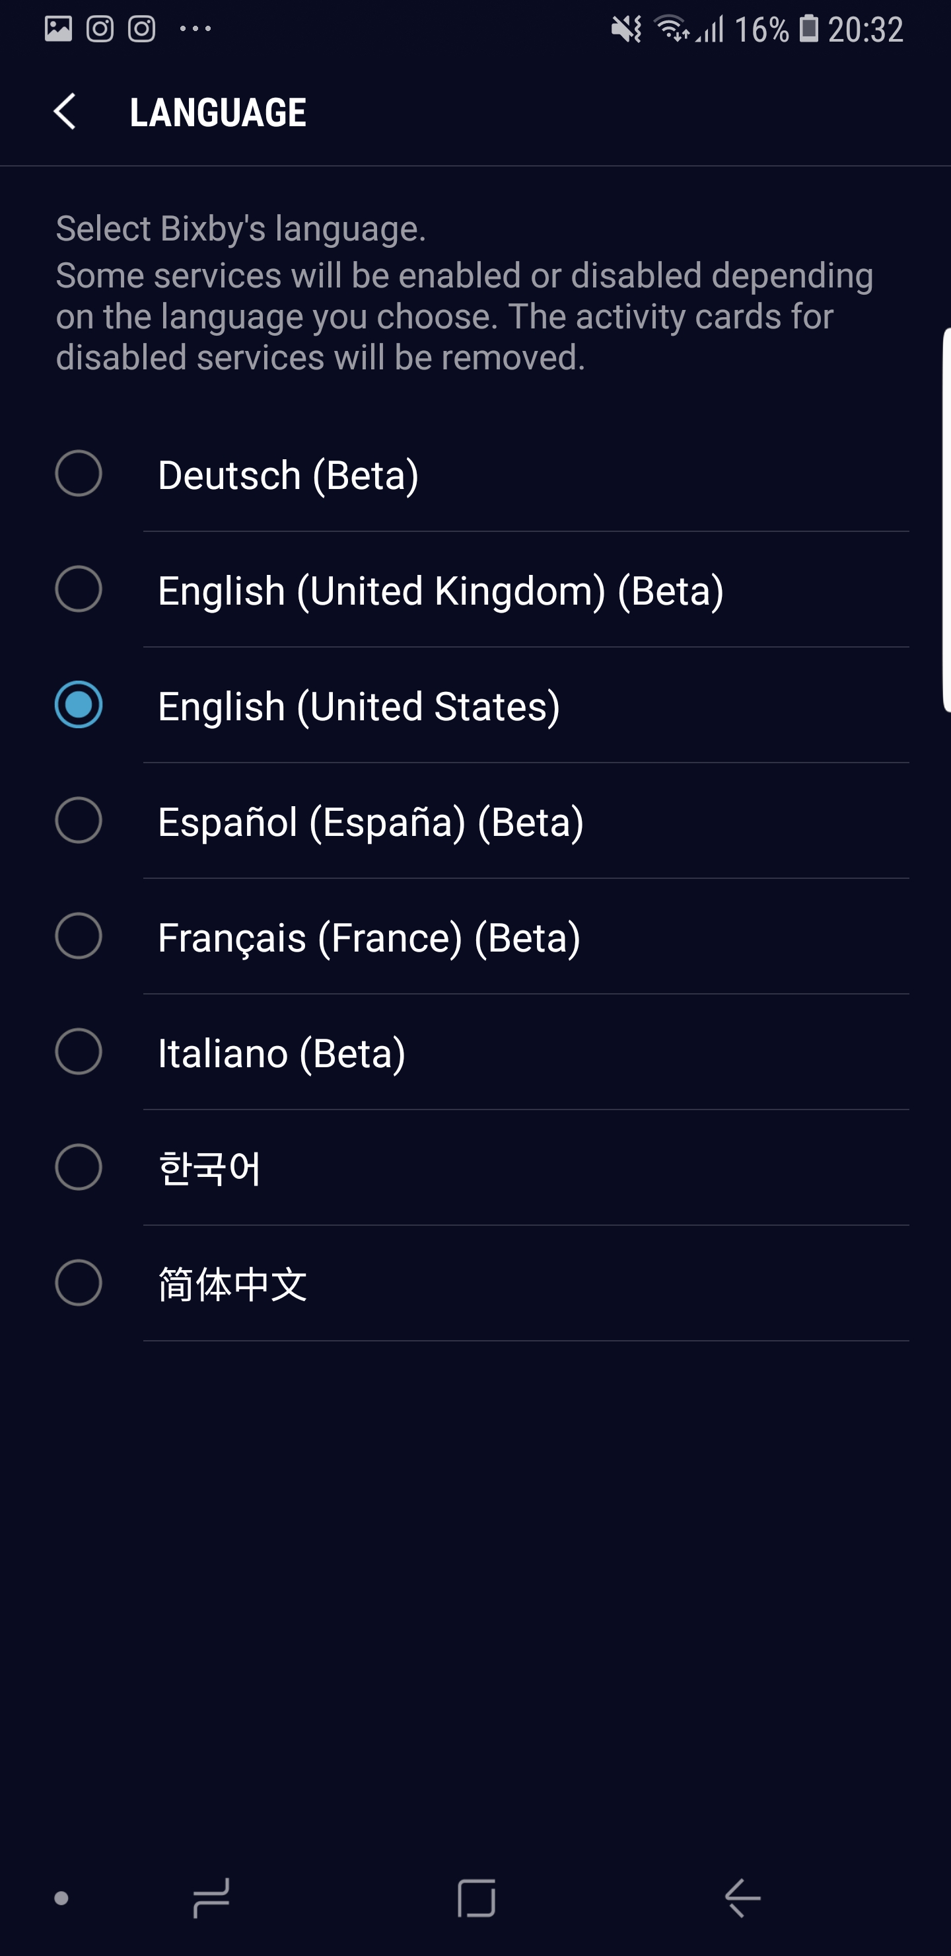Choose Français (France) (Beta) language option
This screenshot has height=1956, width=951.
369,937
